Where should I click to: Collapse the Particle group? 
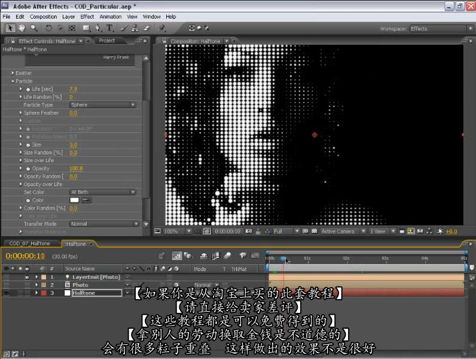[13, 81]
